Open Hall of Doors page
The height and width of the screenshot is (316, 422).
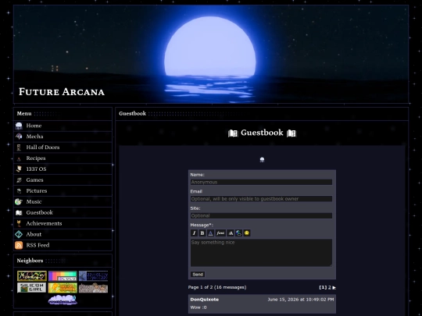43,147
